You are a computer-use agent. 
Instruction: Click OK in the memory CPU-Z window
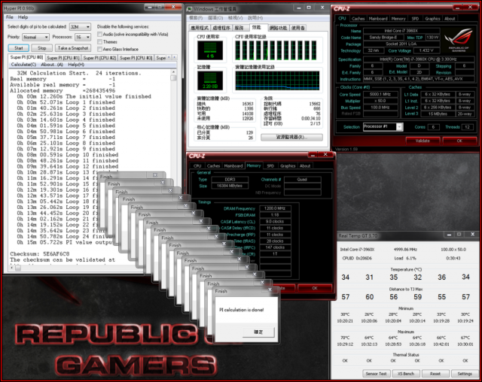pos(315,288)
